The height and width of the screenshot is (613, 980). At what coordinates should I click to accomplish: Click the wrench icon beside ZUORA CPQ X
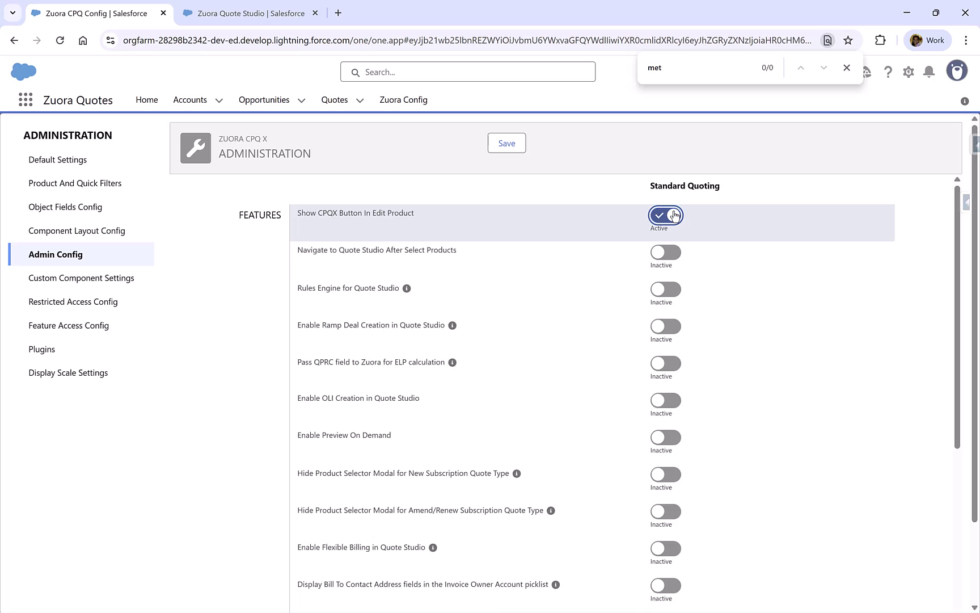(x=195, y=148)
